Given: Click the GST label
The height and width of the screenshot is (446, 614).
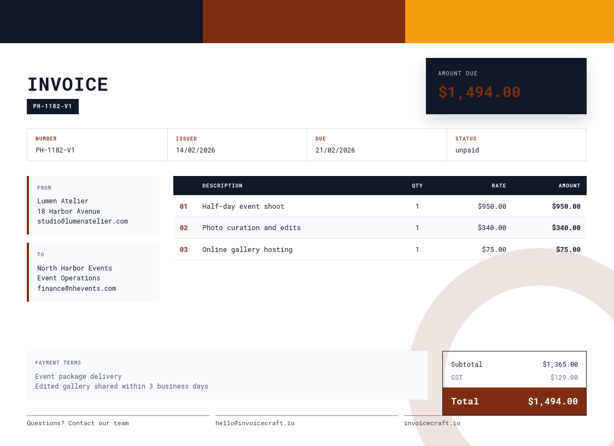Looking at the screenshot, I should click(457, 378).
